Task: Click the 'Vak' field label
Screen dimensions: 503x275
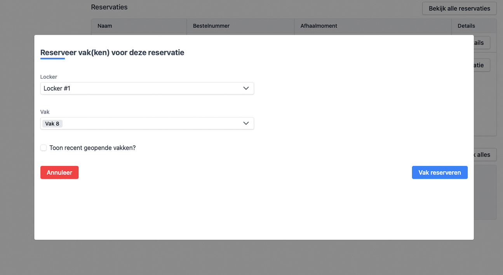Action: pos(45,112)
